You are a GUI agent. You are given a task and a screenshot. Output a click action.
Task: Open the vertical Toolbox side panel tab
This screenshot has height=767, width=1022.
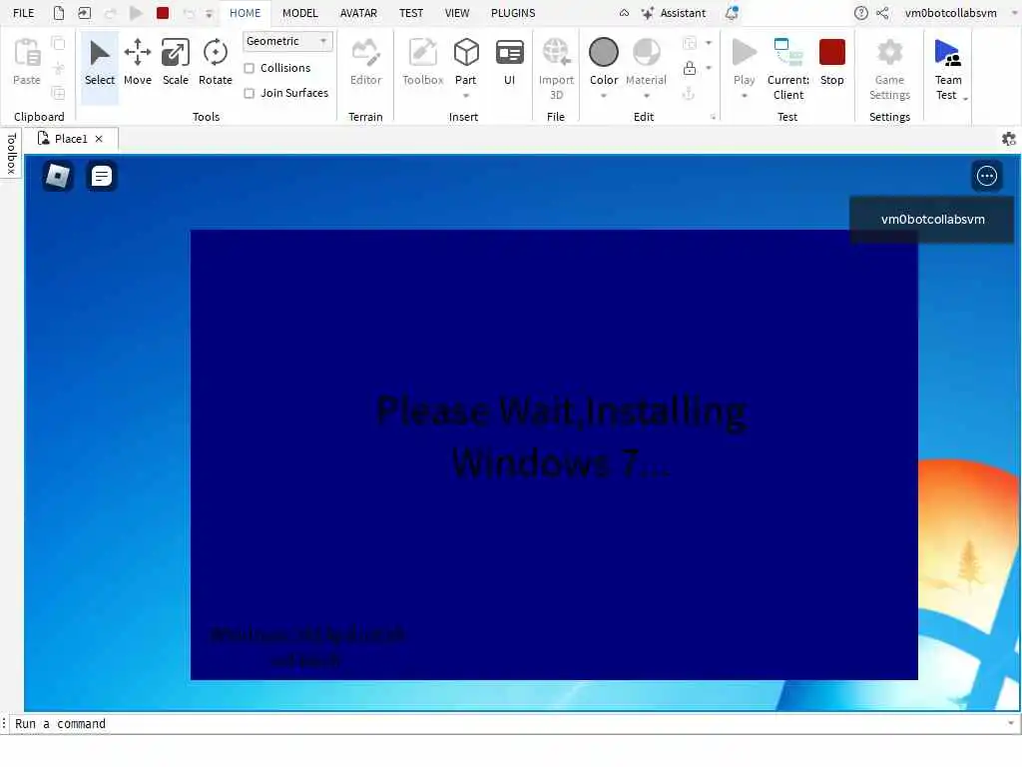click(x=11, y=153)
